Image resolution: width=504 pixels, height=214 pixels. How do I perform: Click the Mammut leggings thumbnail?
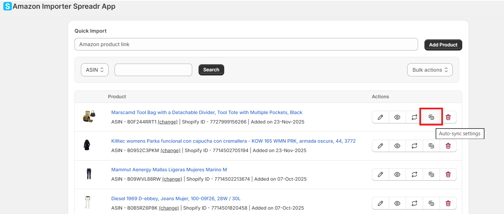(x=89, y=174)
